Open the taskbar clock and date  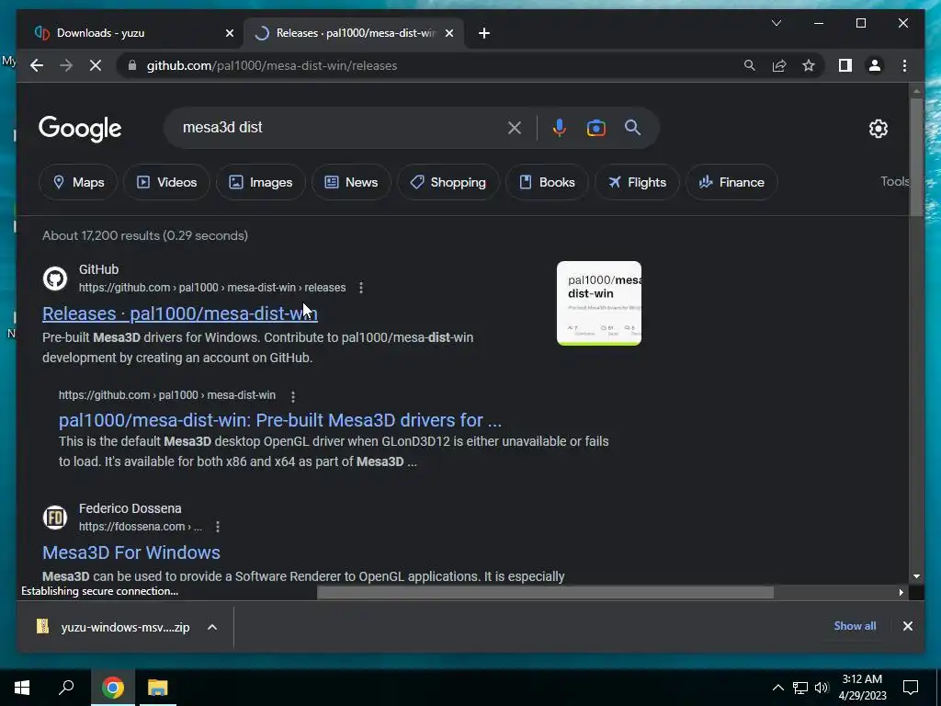click(862, 688)
